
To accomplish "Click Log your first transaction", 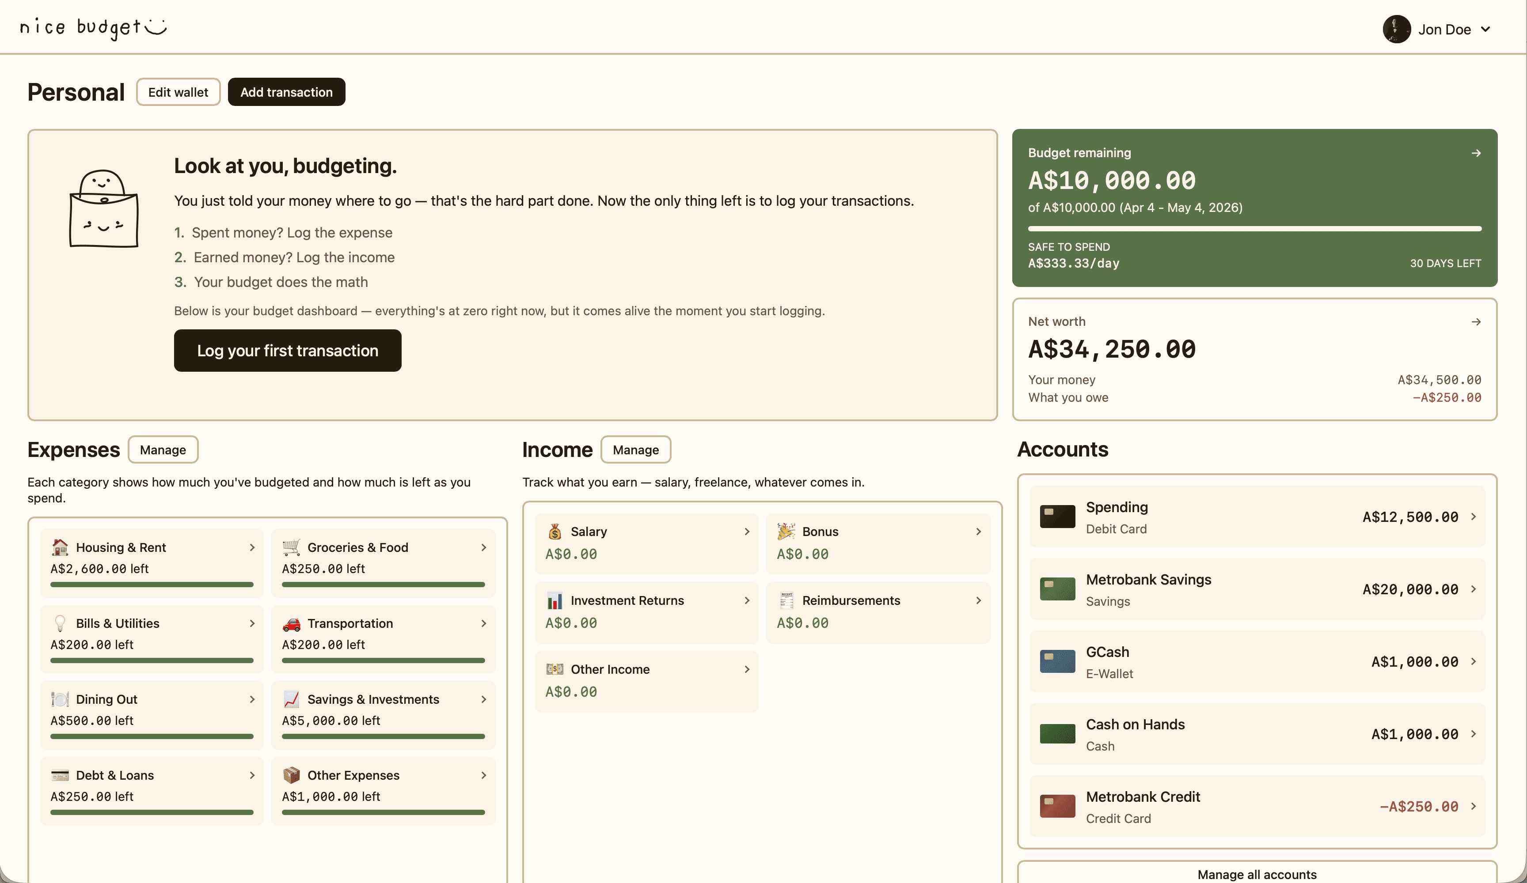I will coord(287,350).
